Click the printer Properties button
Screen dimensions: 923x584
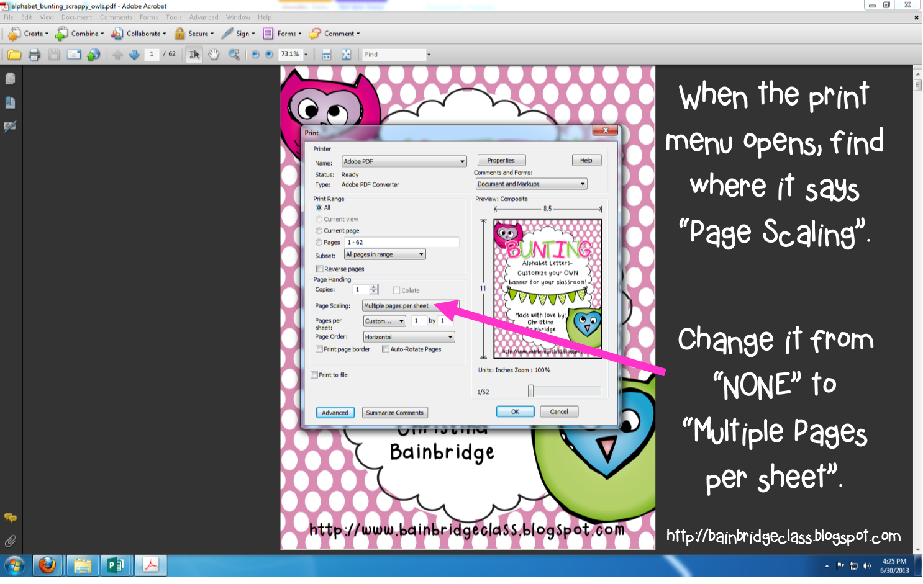tap(501, 161)
